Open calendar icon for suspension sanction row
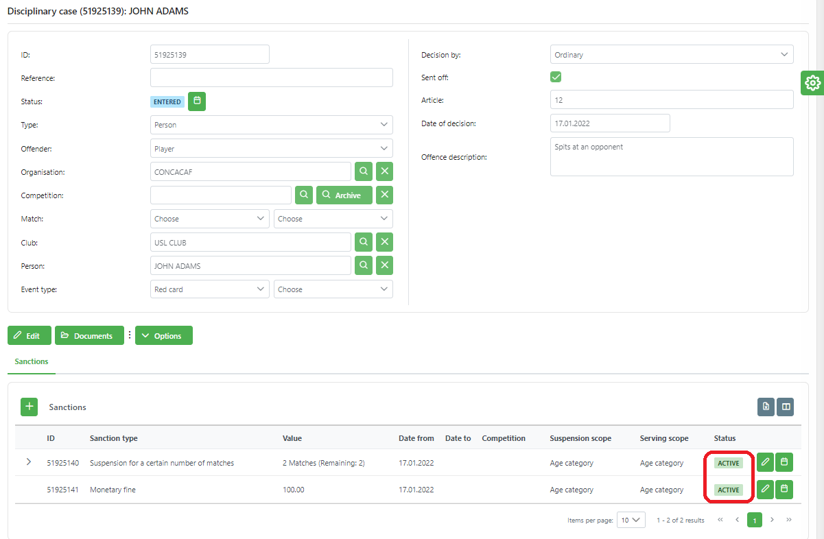Viewport: 824px width, 539px height. click(x=785, y=463)
